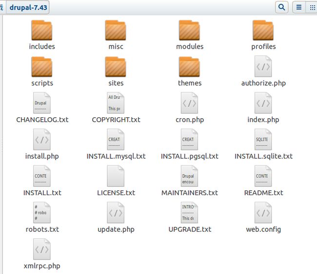
Task: Click the sites folder name label
Action: [116, 83]
